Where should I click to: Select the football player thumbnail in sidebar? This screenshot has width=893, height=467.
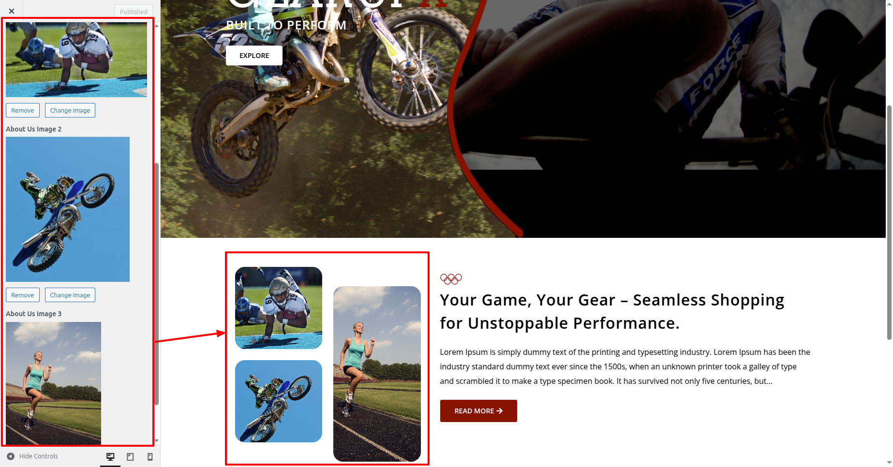[x=76, y=59]
